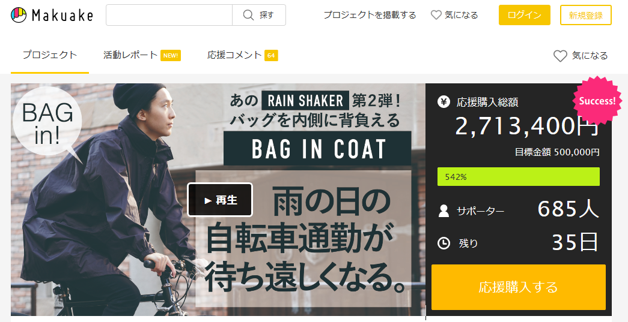Click the 64 comment count badge
The width and height of the screenshot is (628, 322).
point(271,56)
